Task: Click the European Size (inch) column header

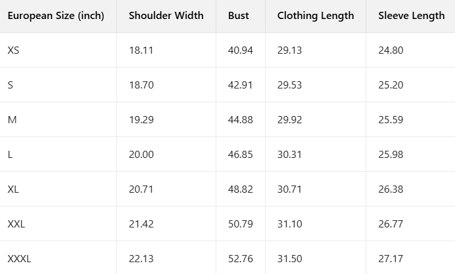Action: click(x=56, y=16)
